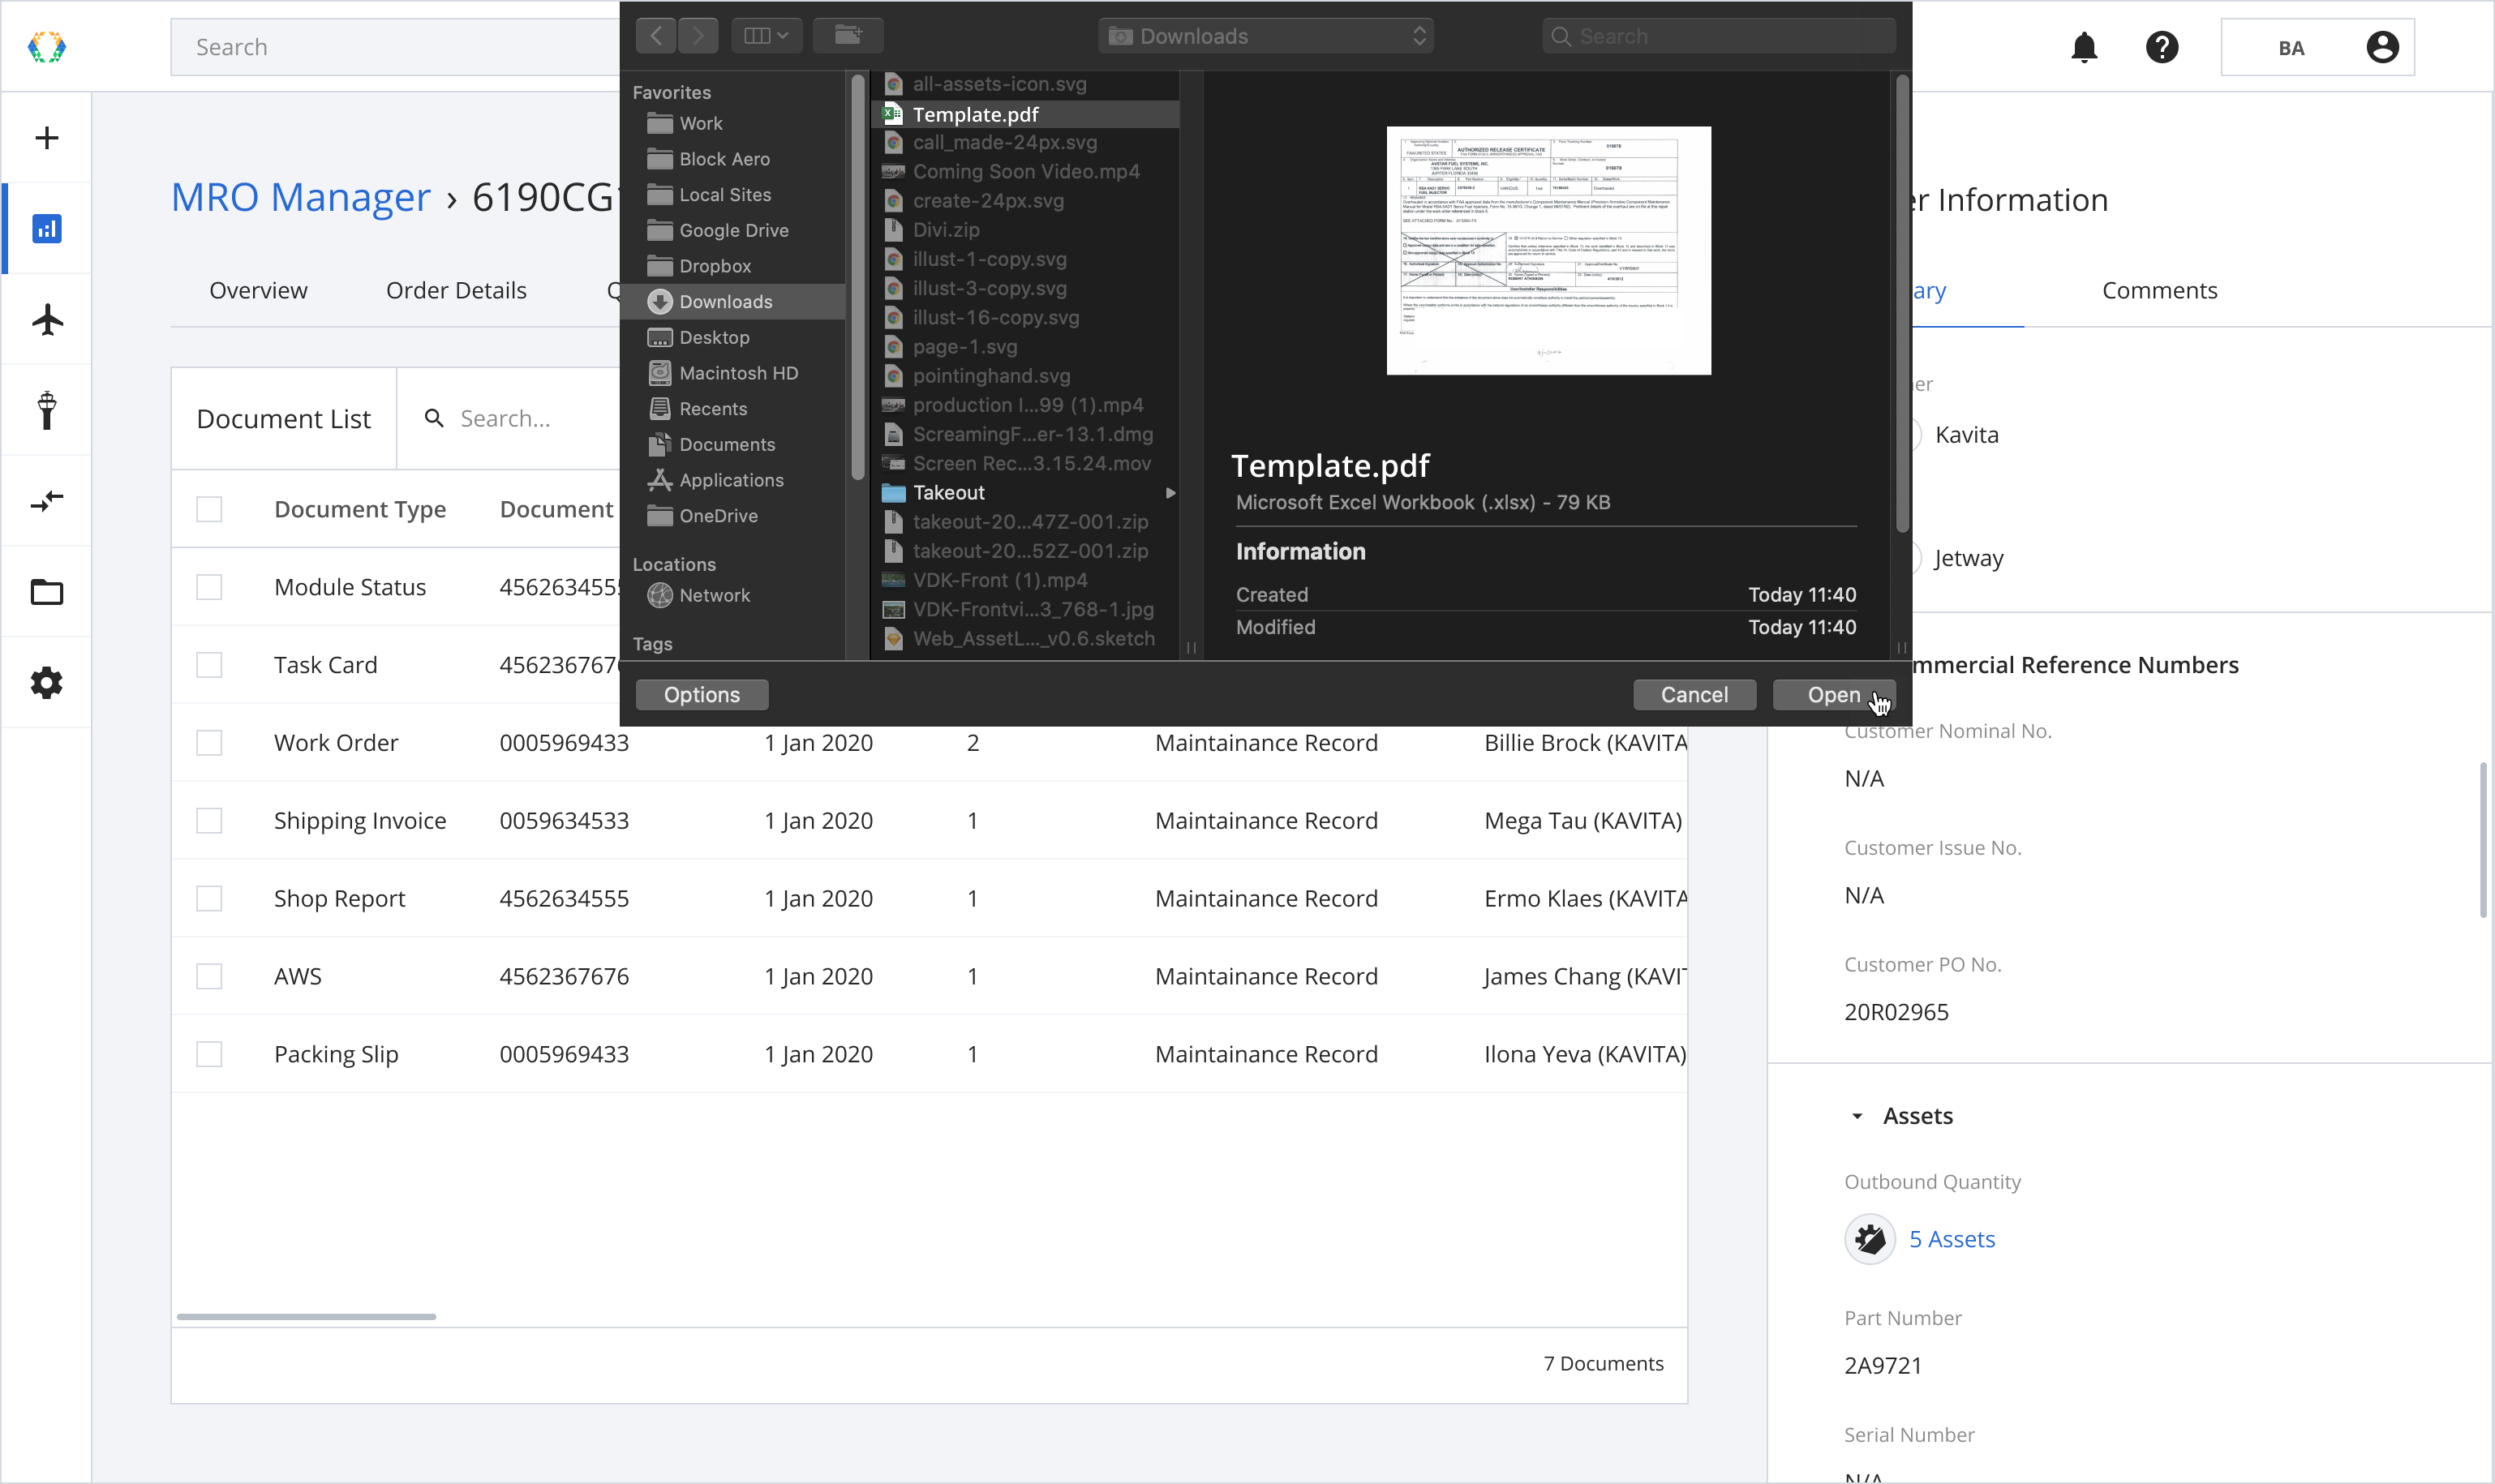Click the magnifier icon in Document List search
This screenshot has height=1484, width=2495.
(434, 418)
